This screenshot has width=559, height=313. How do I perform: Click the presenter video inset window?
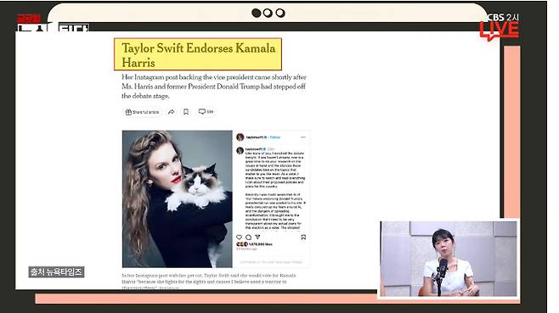449,259
